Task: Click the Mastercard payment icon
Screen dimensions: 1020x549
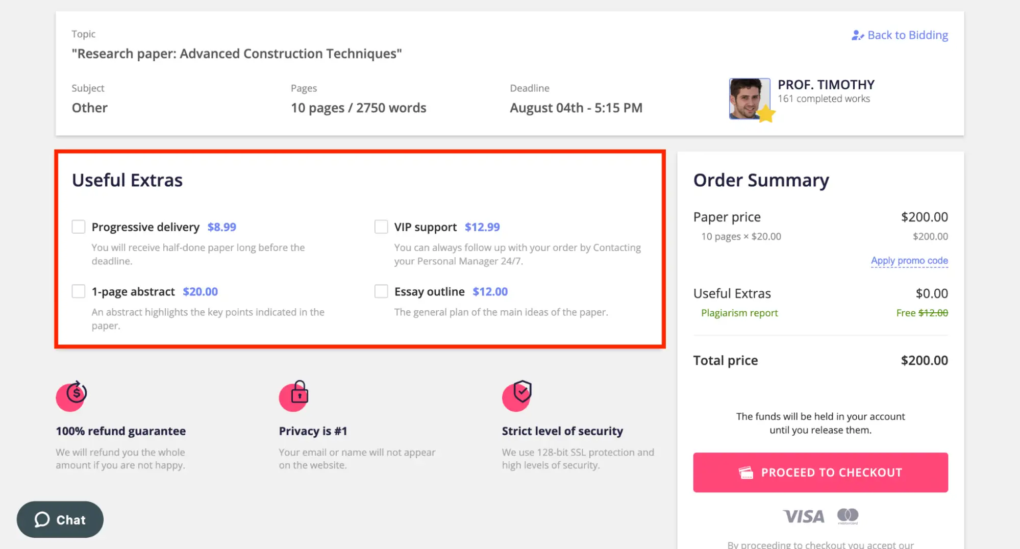Action: tap(849, 516)
